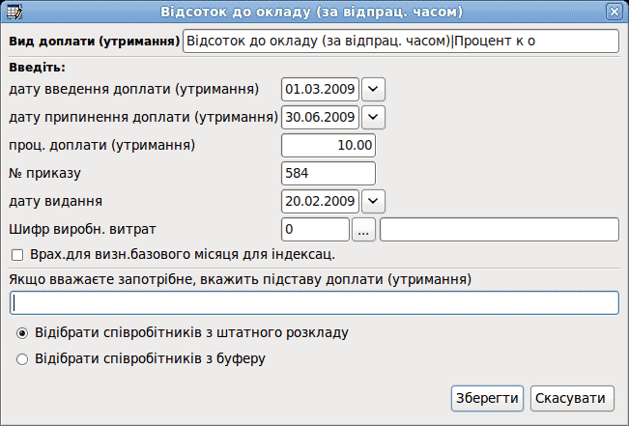Click the Скасувати button
This screenshot has width=629, height=426.
[572, 398]
